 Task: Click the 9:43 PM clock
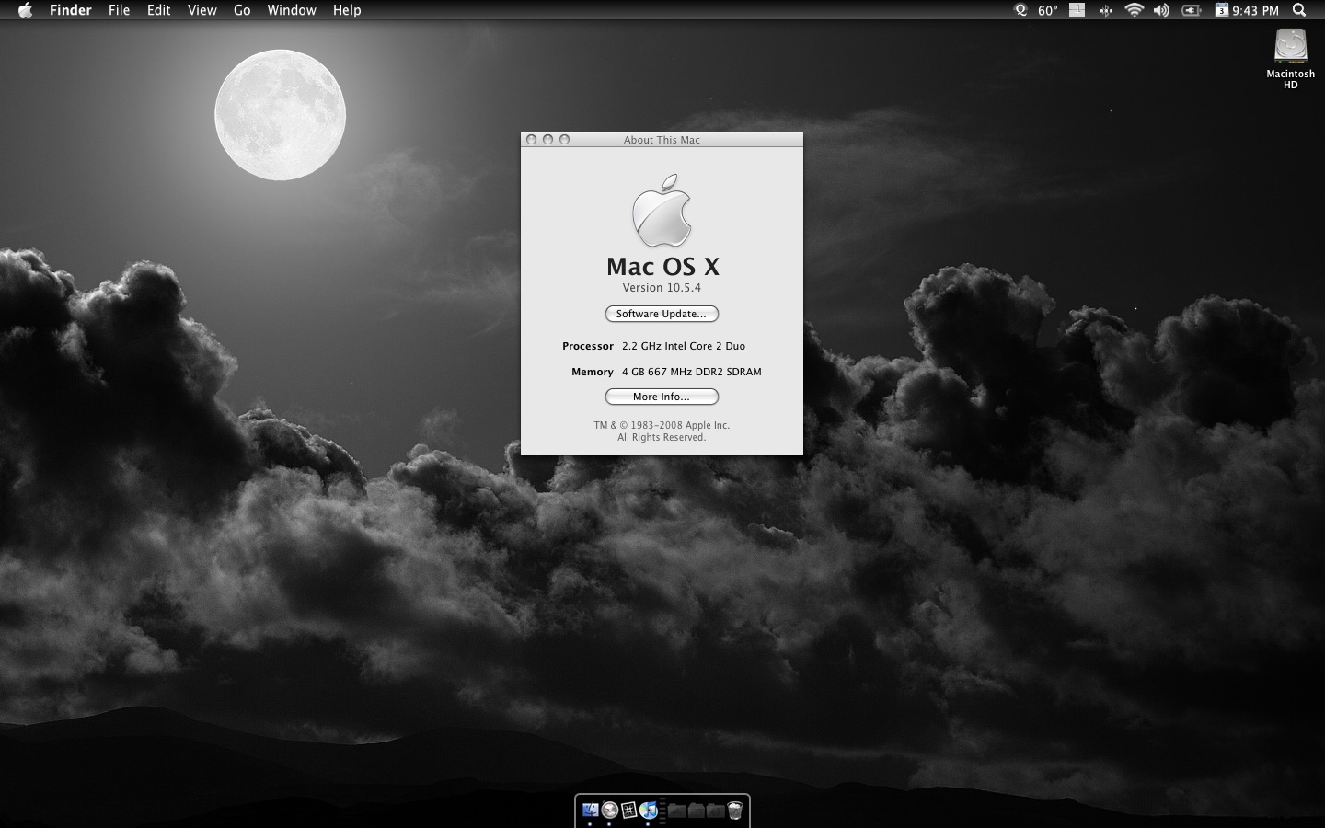pos(1256,10)
